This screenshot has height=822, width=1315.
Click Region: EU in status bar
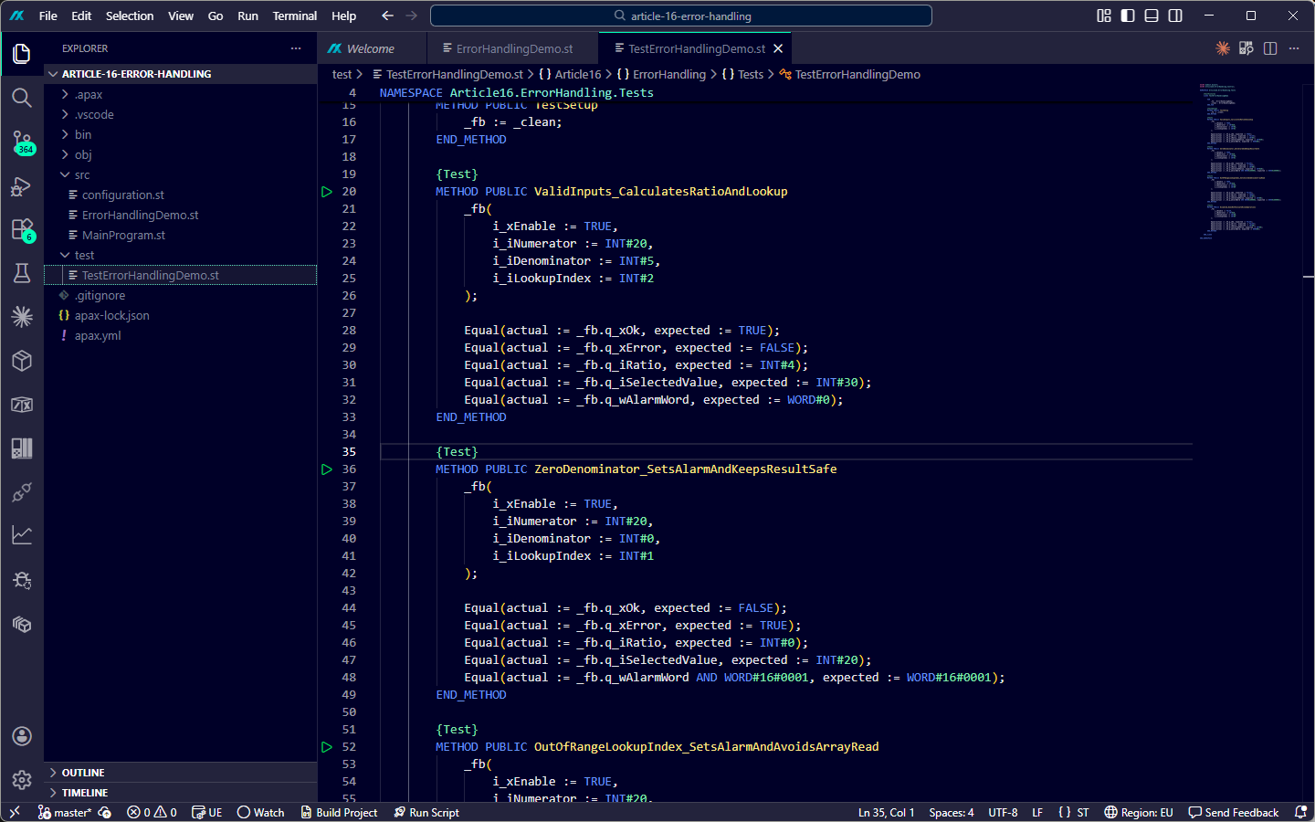click(1139, 812)
